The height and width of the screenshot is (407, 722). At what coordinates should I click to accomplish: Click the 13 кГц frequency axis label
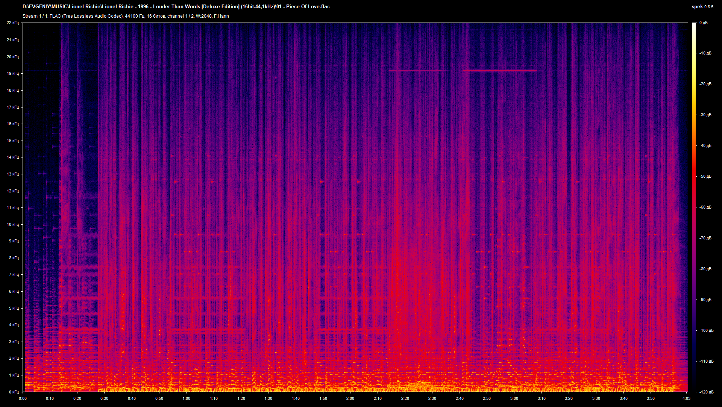[x=13, y=174]
